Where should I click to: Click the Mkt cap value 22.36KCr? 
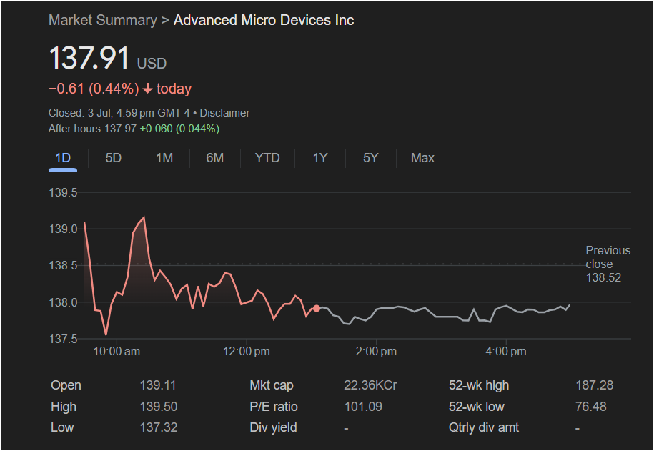[x=370, y=385]
